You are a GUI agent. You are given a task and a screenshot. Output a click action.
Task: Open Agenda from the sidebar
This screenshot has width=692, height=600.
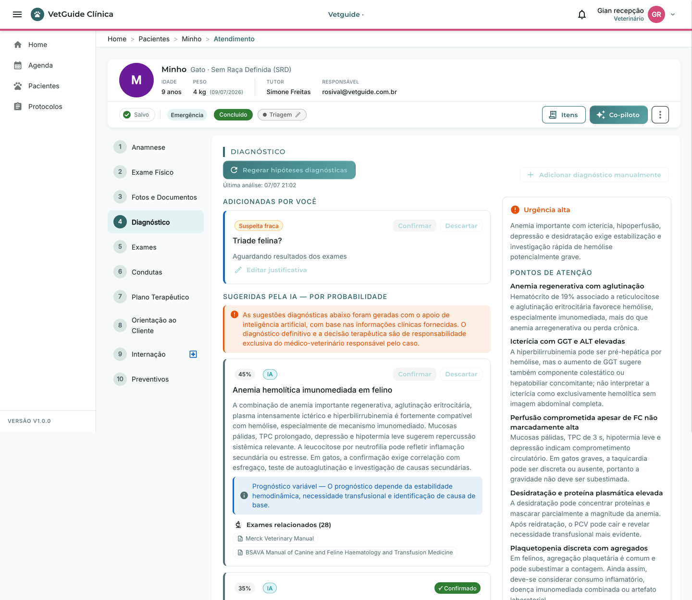48,65
